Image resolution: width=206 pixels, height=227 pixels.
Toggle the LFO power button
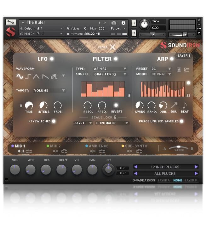[x=52, y=59]
